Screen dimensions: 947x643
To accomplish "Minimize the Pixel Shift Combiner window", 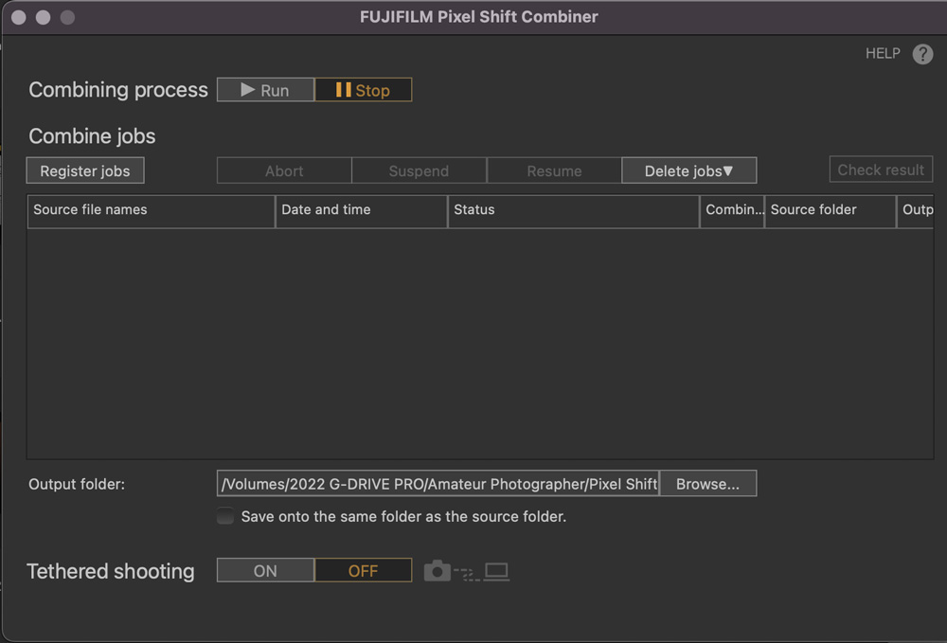I will pos(43,17).
